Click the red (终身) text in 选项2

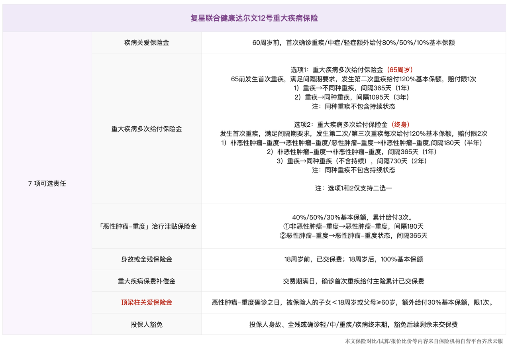(400, 124)
